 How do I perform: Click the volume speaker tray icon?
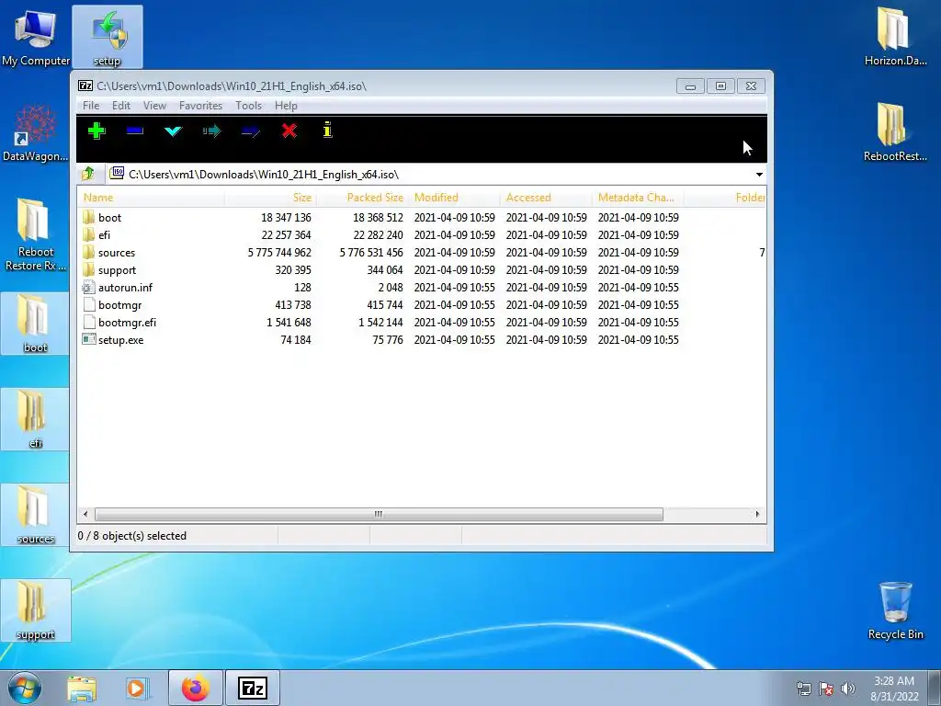pyautogui.click(x=848, y=689)
